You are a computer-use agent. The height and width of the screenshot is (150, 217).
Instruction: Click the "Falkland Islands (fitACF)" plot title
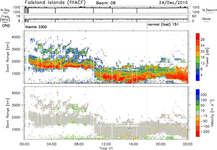[x=55, y=3]
